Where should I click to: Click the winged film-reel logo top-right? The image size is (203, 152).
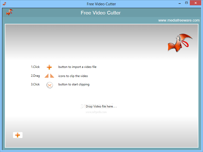coord(180,44)
